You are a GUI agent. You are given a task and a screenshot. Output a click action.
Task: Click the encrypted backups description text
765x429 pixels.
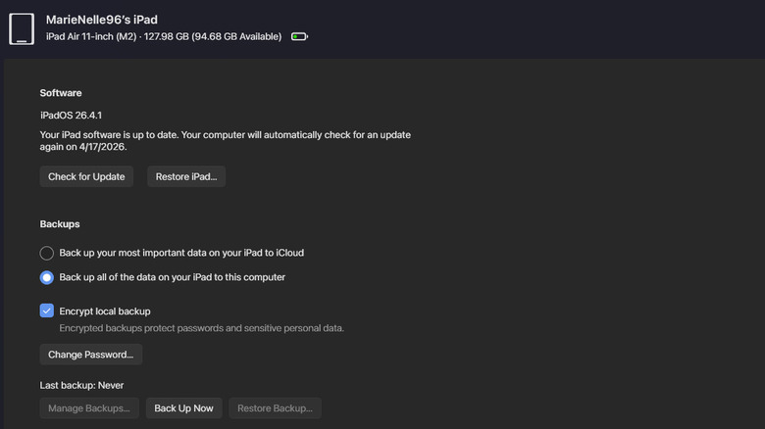[201, 328]
